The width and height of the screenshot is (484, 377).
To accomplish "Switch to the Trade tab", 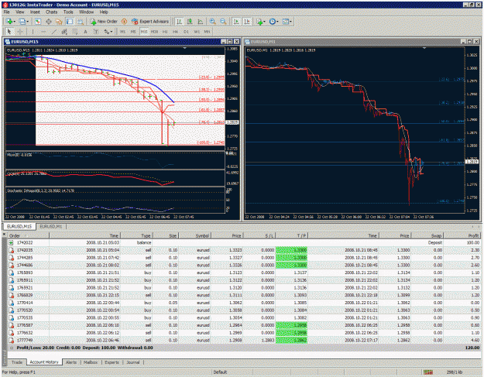I will pyautogui.click(x=17, y=362).
